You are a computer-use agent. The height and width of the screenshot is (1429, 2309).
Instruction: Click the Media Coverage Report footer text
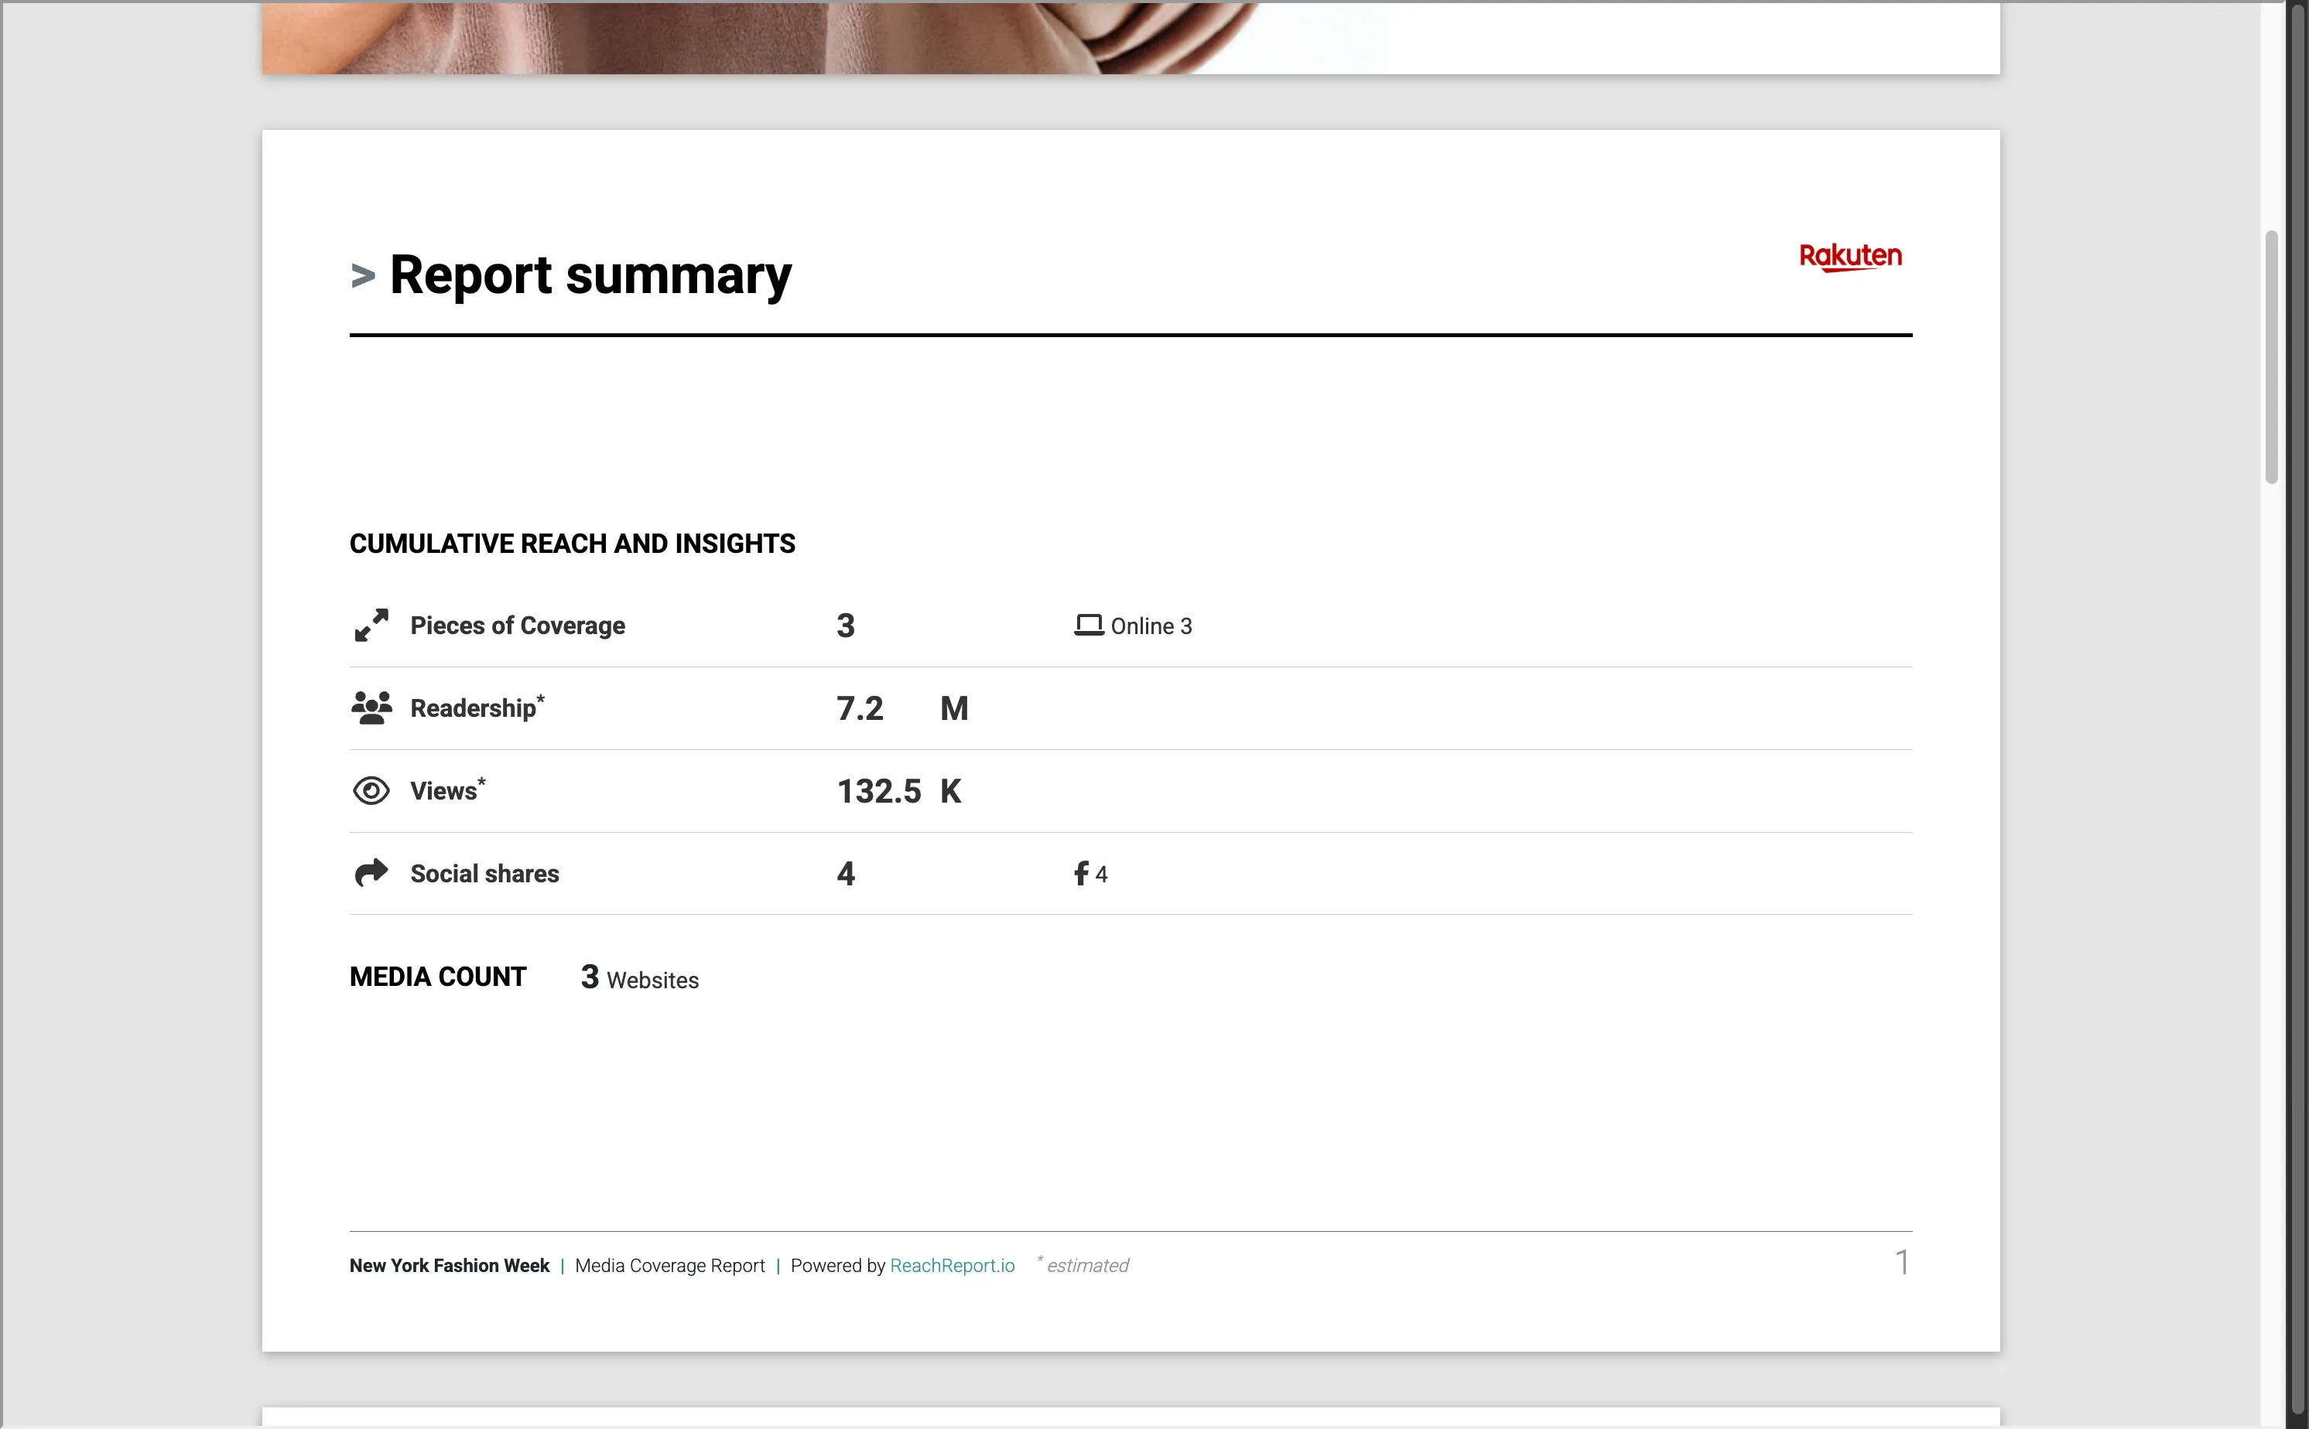point(670,1264)
